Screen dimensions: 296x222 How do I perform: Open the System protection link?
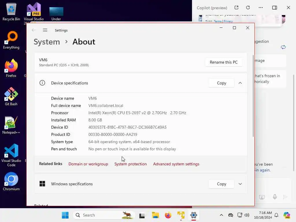point(130,164)
